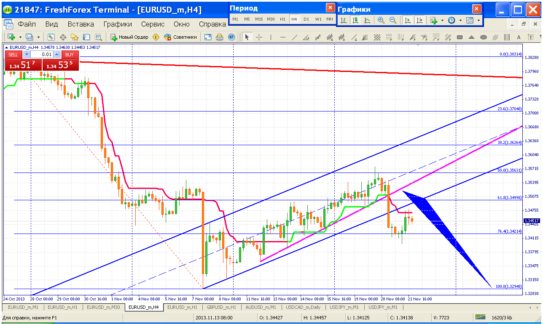
Task: Open the Indicators list dropdown arrow
Action: 442,20
